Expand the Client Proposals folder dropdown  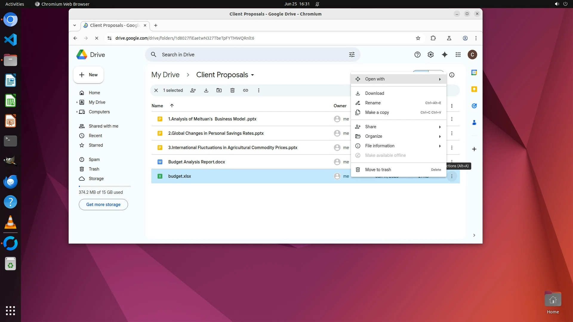252,75
